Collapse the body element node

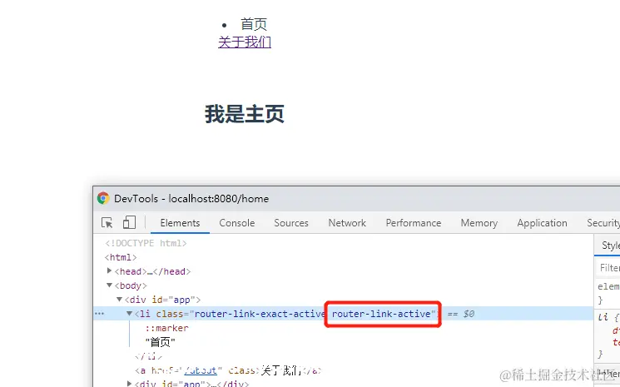(x=110, y=285)
